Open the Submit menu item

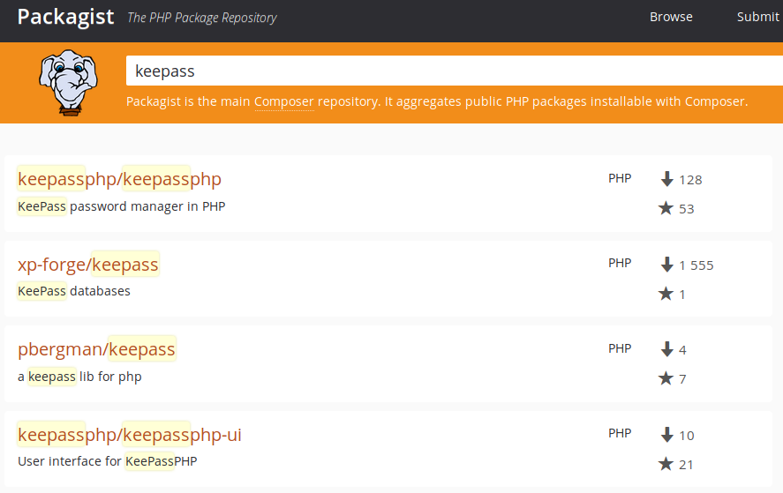click(757, 17)
